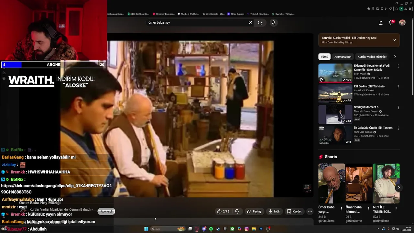
Task: Open YouTube notifications bell
Action: pos(391,23)
